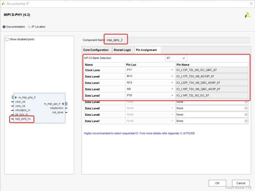Select the init_done port in the diagram
255x191 pixels.
[58, 113]
